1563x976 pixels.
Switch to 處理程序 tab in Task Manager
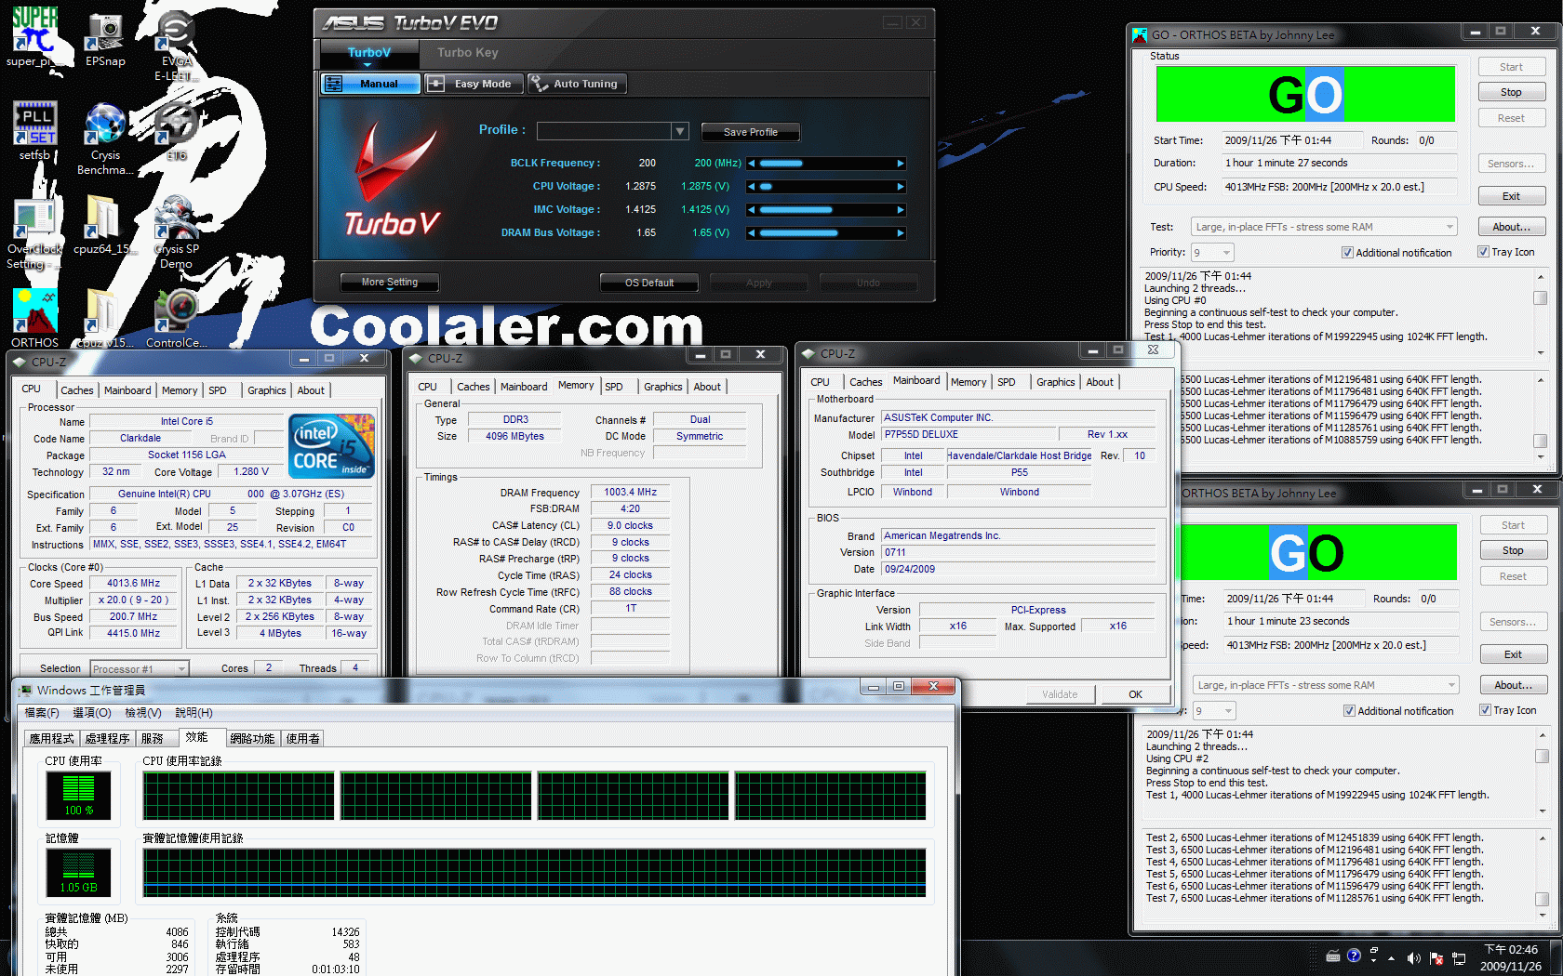107,739
